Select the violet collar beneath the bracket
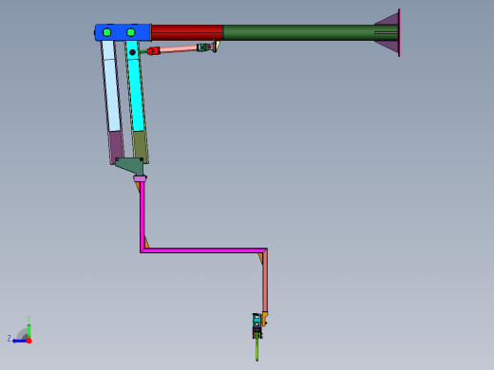The height and width of the screenshot is (370, 494). [x=140, y=178]
